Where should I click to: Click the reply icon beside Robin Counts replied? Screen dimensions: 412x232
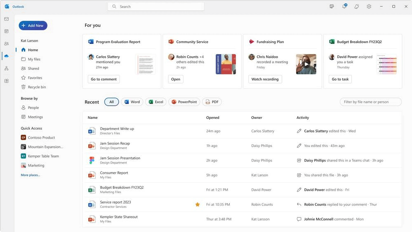[299, 204]
